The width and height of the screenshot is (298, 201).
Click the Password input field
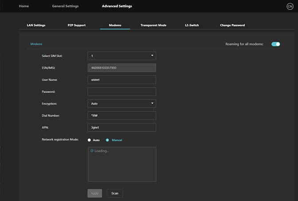coord(122,92)
